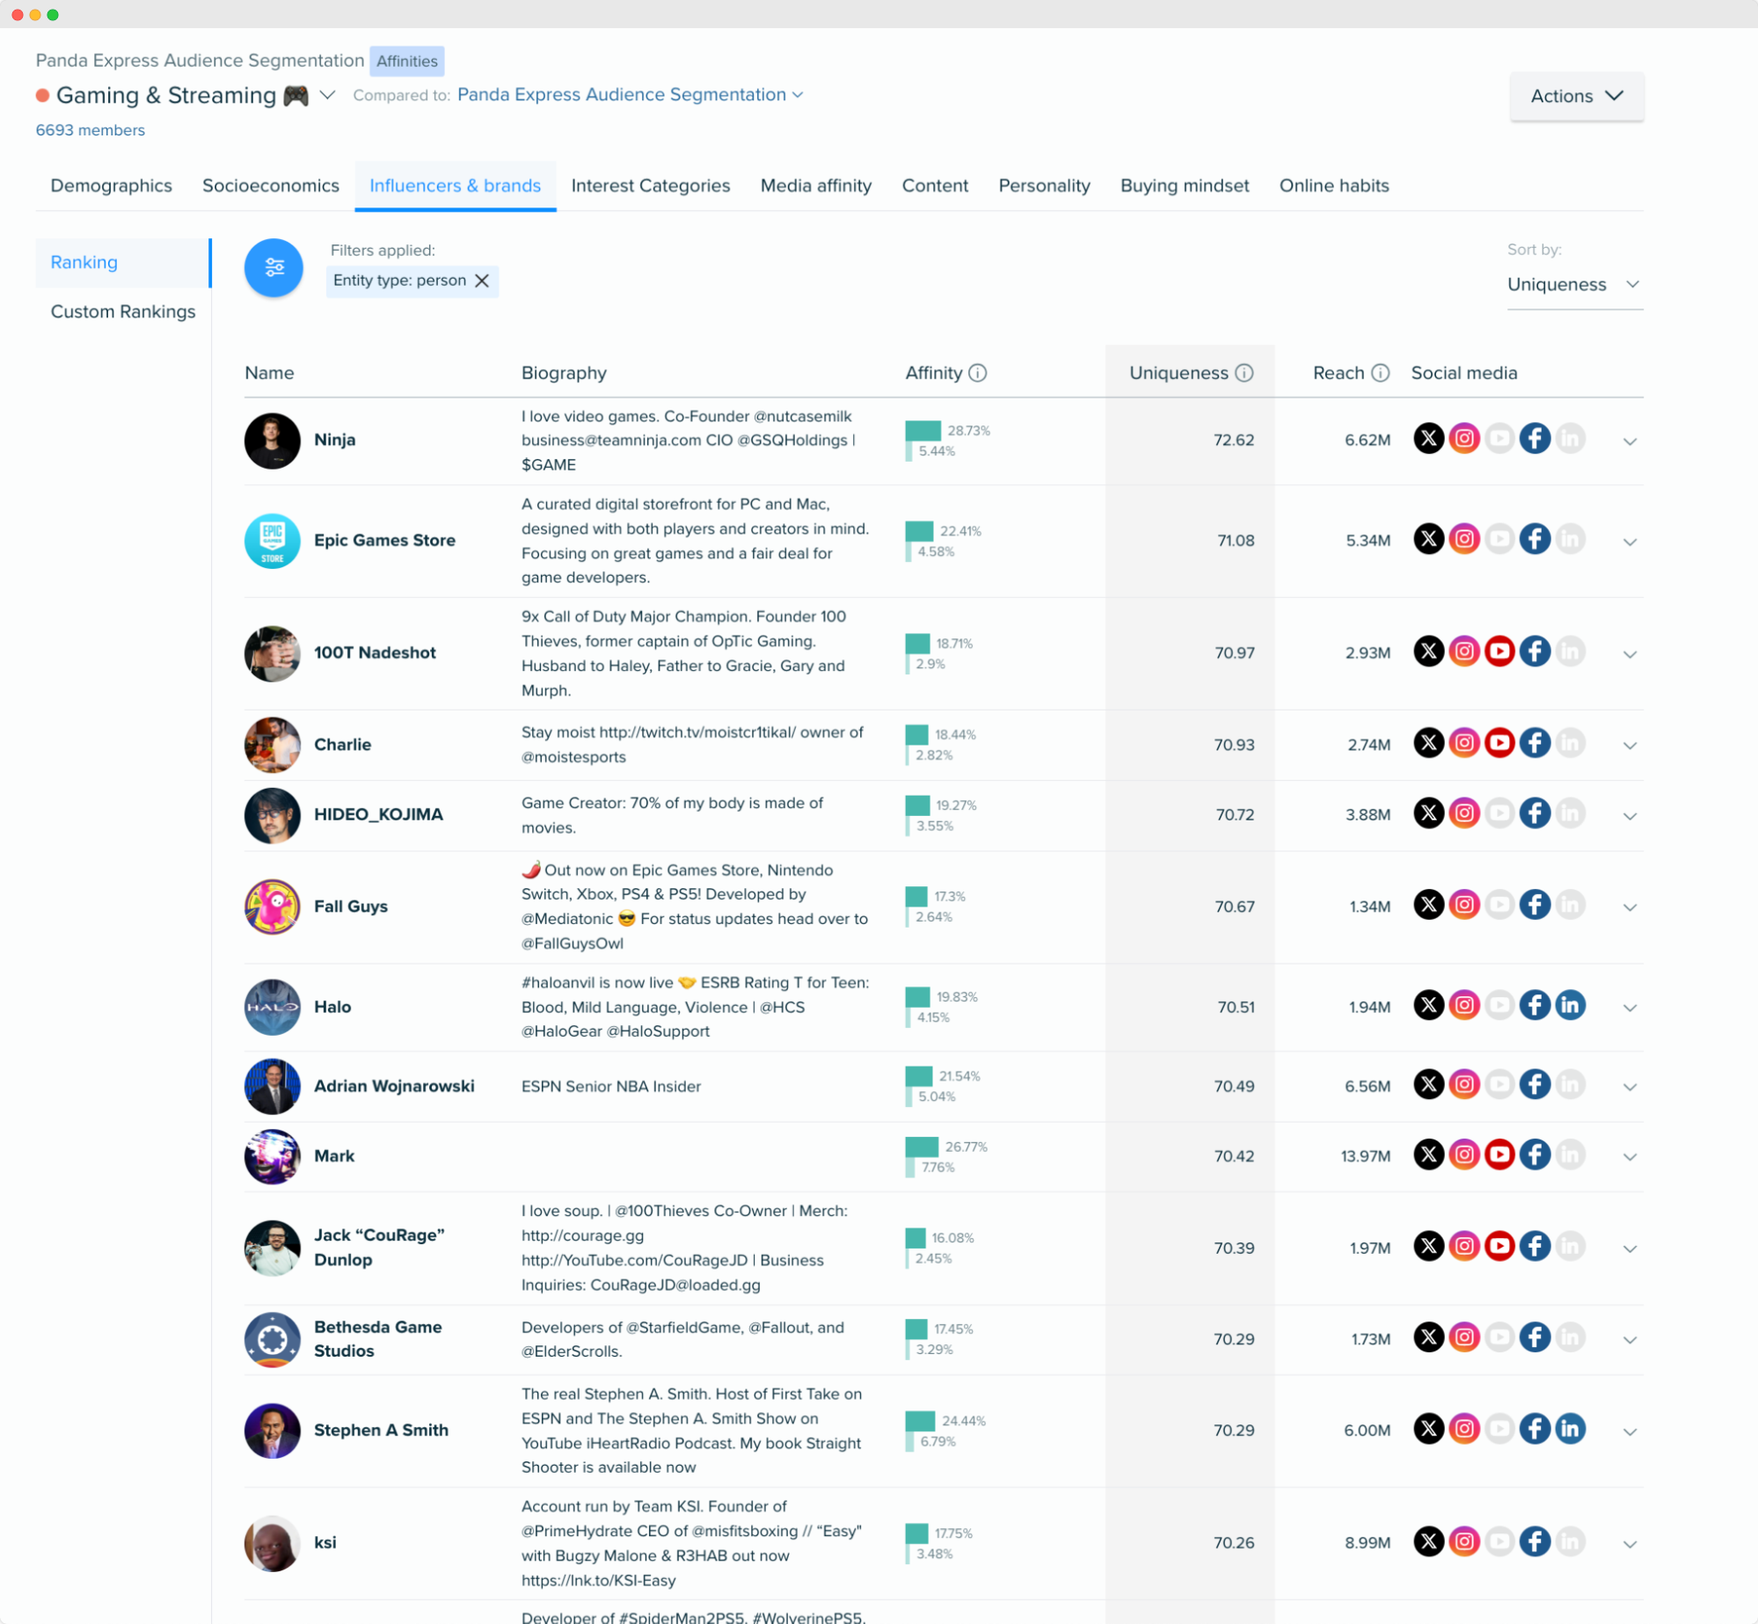1758x1624 pixels.
Task: Open the Sort by Uniqueness dropdown
Action: point(1576,283)
